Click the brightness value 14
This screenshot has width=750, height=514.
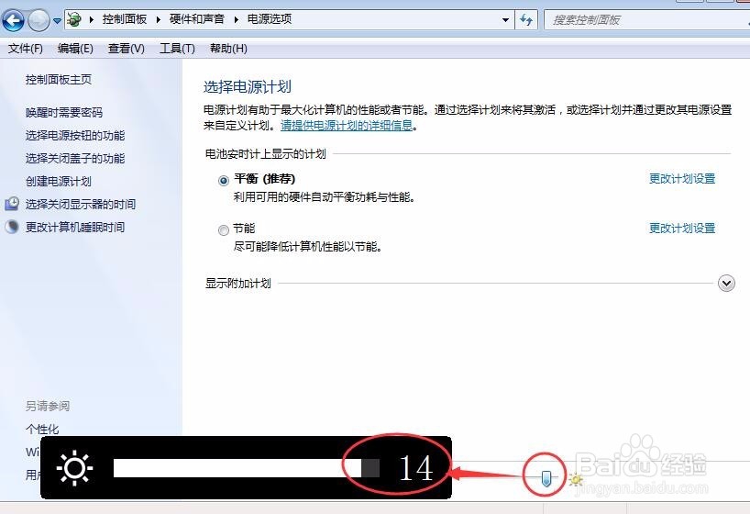(415, 468)
